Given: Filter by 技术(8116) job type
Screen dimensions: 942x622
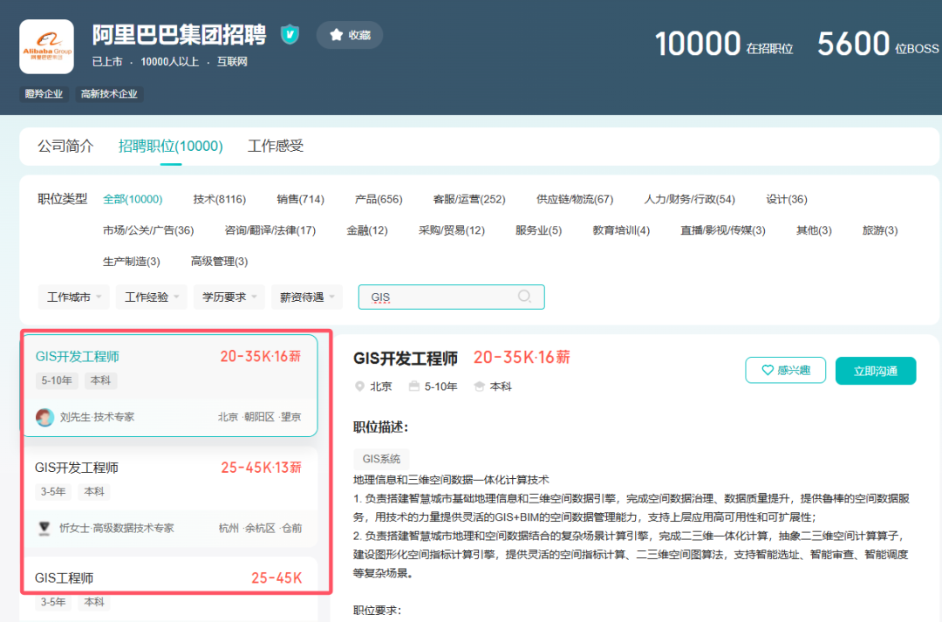Looking at the screenshot, I should coord(219,199).
